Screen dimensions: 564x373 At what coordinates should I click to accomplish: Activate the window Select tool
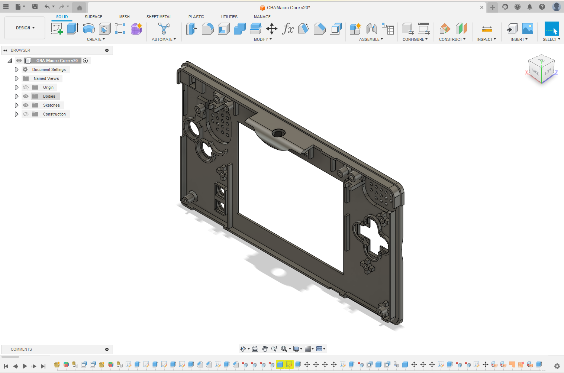pyautogui.click(x=551, y=29)
